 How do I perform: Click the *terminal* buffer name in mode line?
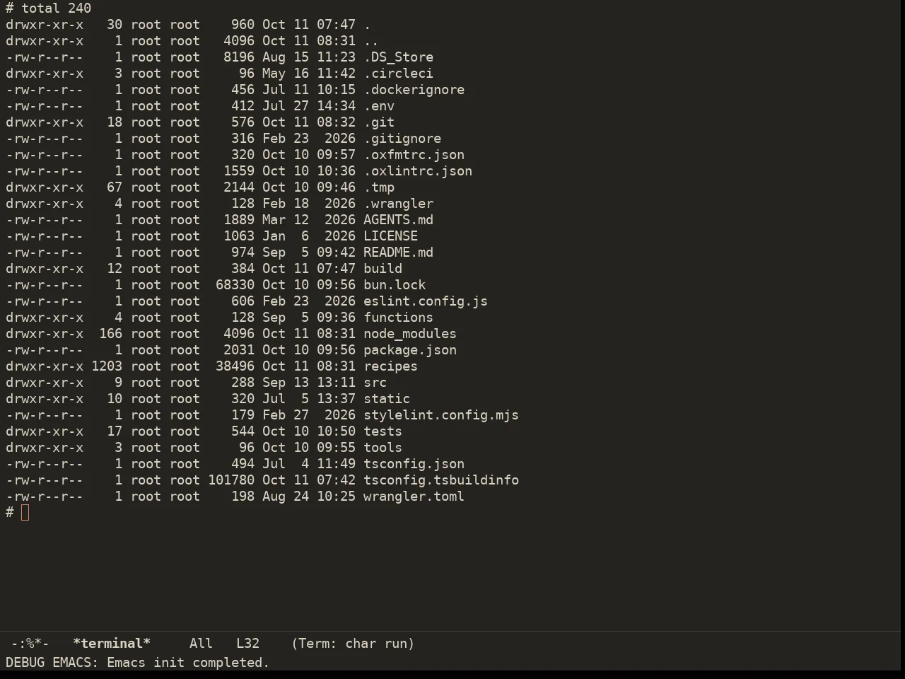pos(112,644)
